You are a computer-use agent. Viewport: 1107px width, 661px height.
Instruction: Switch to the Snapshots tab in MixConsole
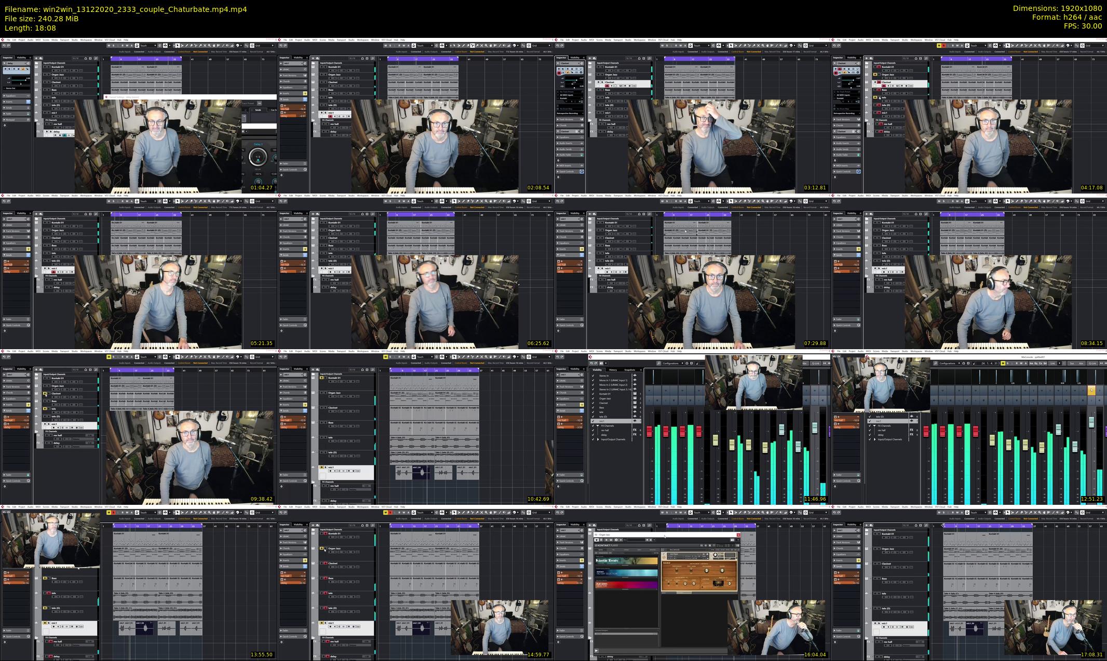click(629, 370)
